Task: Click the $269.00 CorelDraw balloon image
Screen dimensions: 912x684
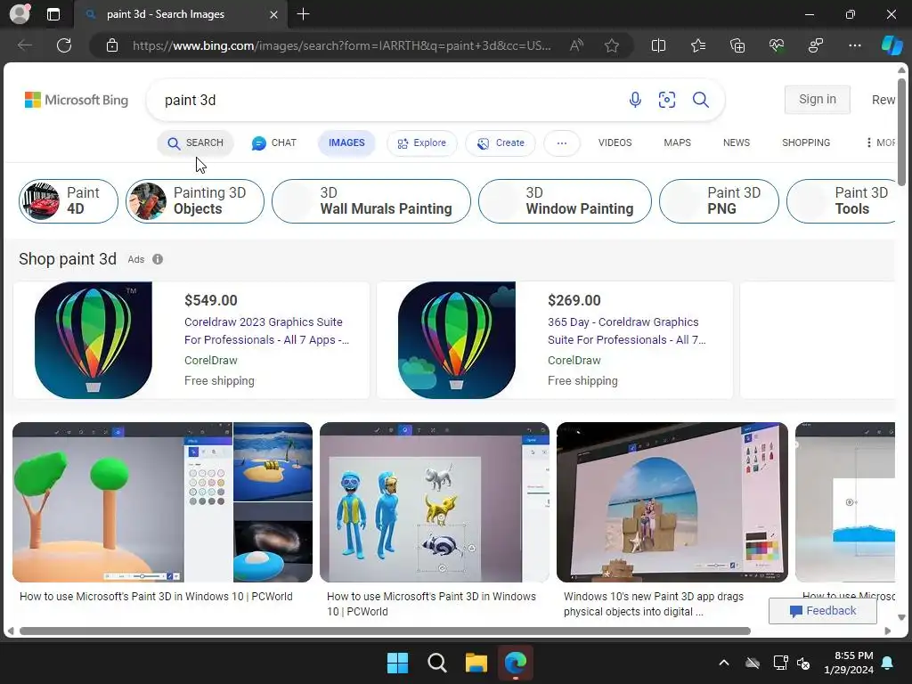Action: click(457, 340)
